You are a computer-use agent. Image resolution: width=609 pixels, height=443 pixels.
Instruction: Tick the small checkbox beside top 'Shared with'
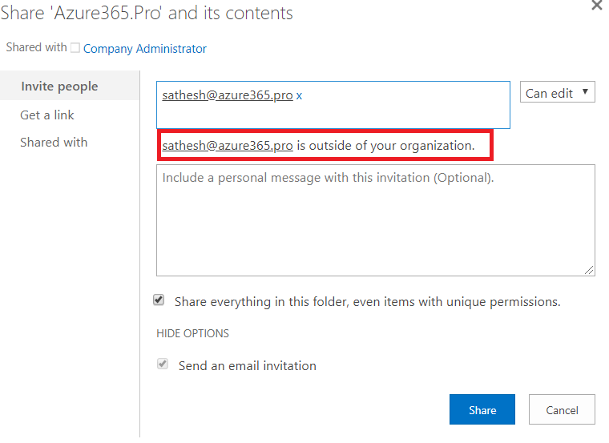click(75, 48)
